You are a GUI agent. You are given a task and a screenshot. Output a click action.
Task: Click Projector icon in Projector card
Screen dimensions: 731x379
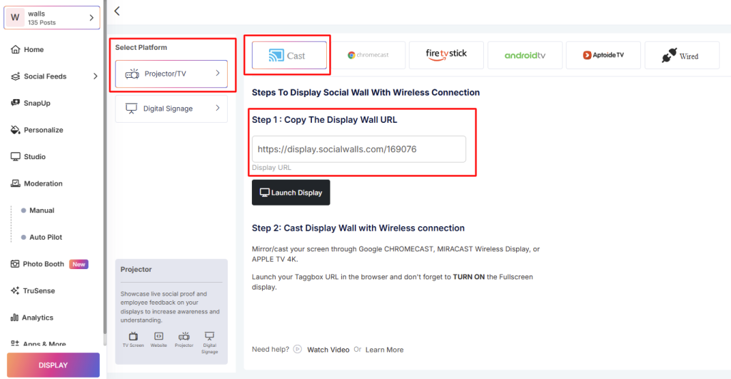point(183,336)
